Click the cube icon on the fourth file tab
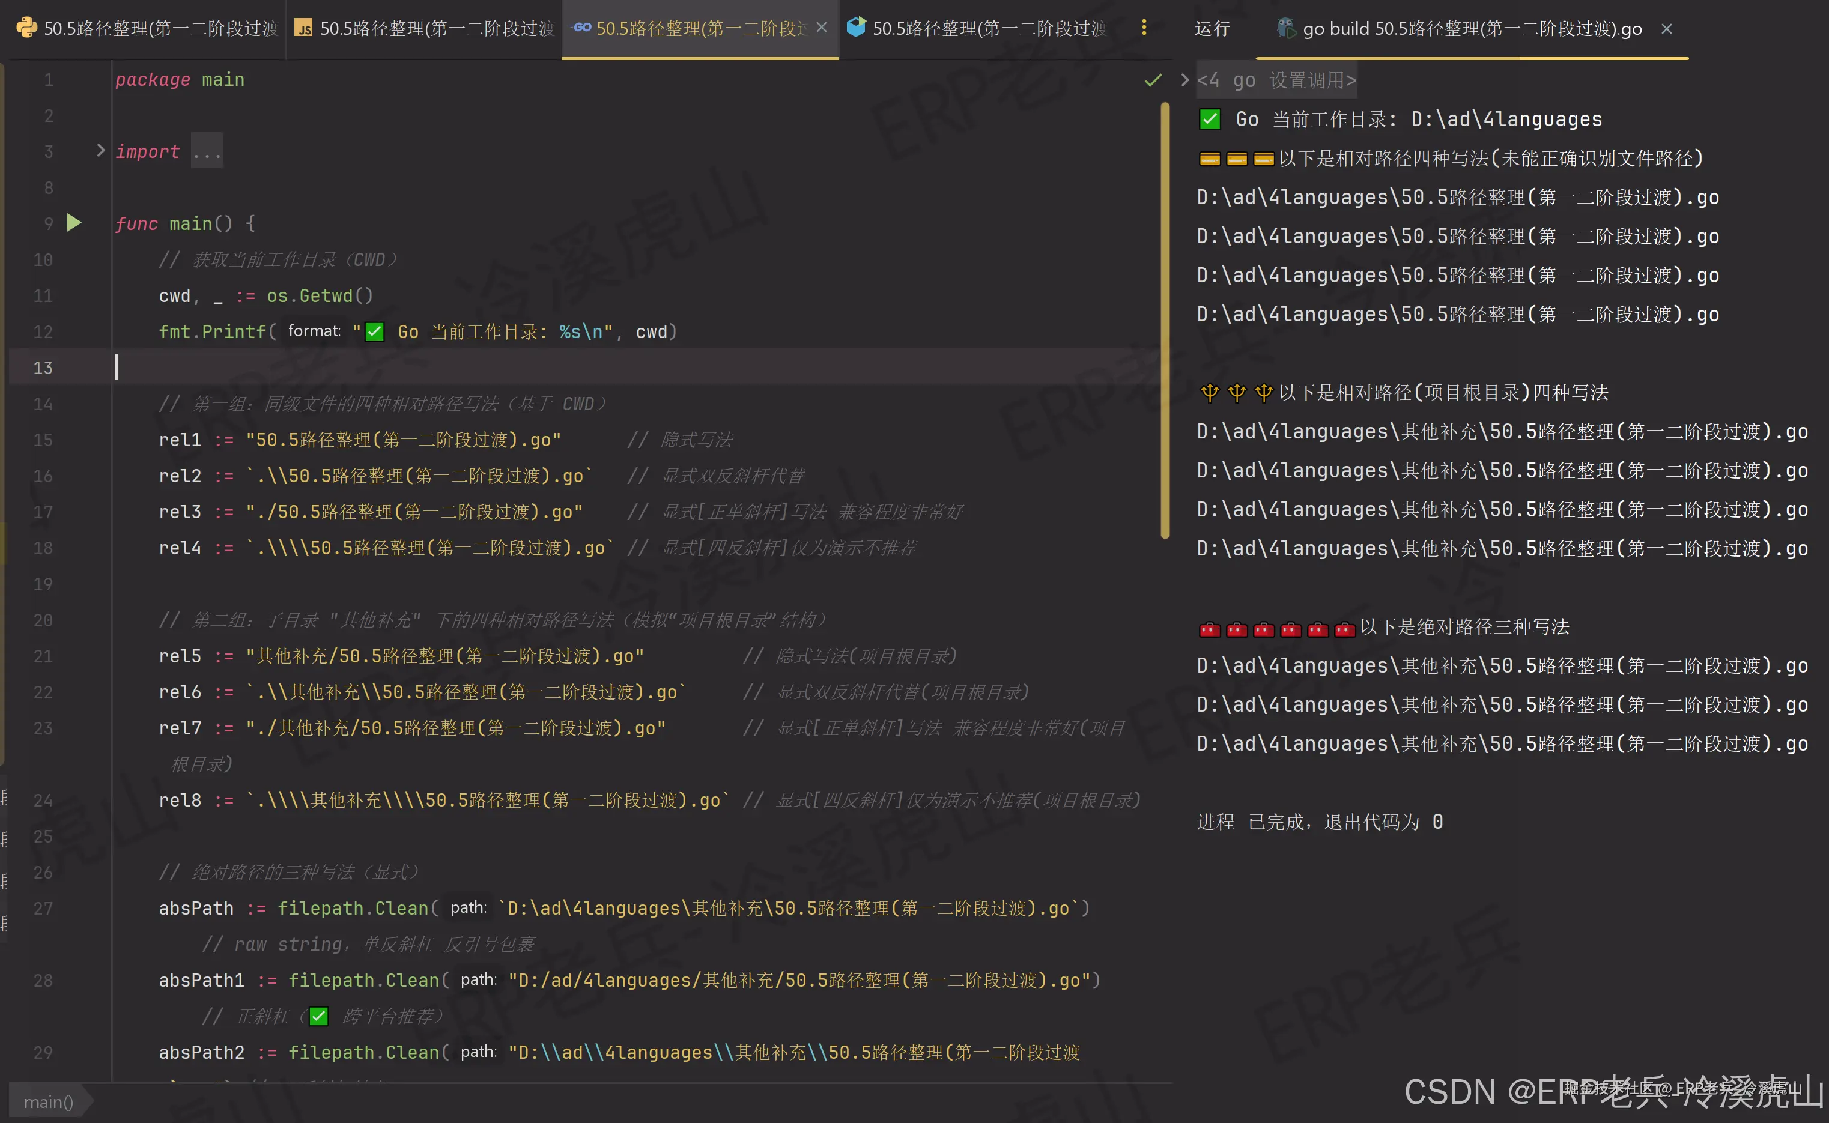 point(856,28)
